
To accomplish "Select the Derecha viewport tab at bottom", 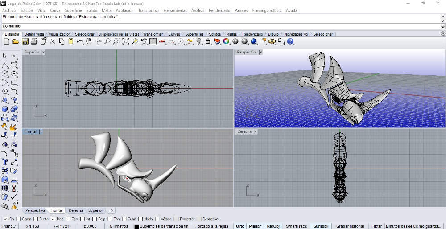I will click(76, 211).
